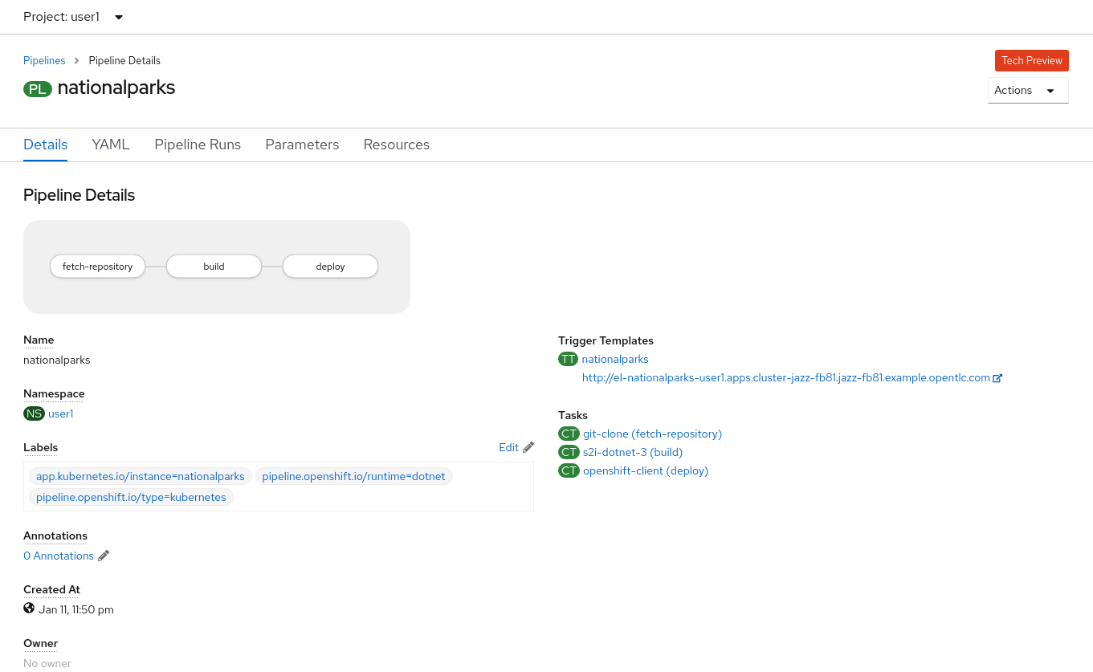Click the pencil icon next to 0 Annotations
The height and width of the screenshot is (672, 1093).
pos(104,556)
